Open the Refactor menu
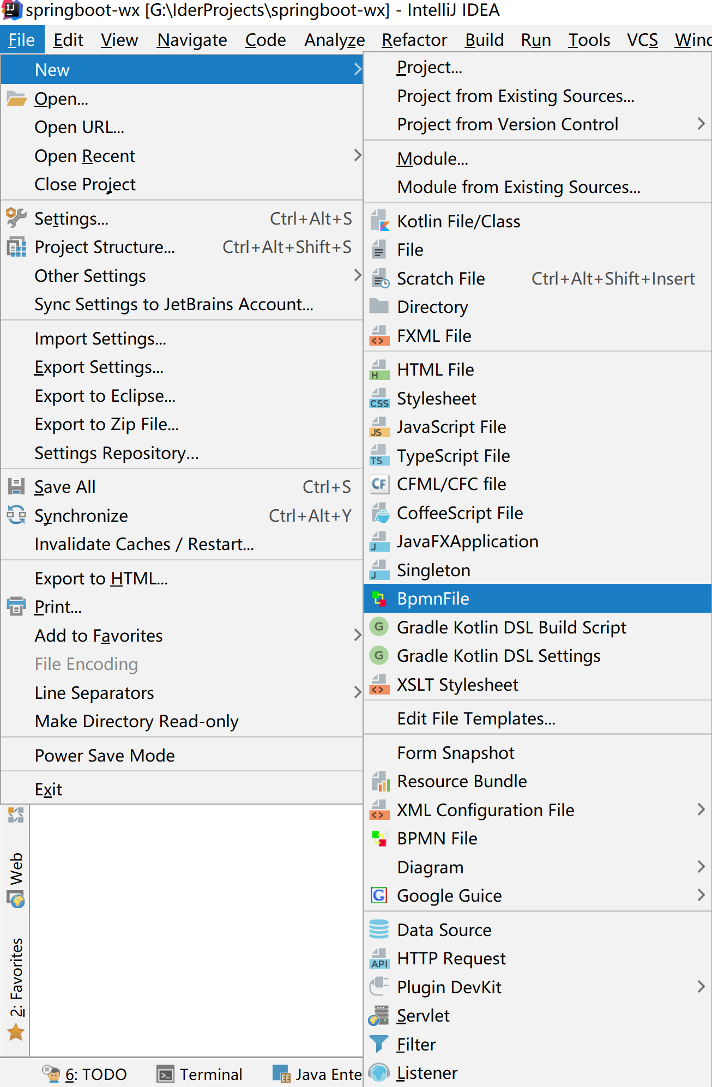712x1087 pixels. 414,40
